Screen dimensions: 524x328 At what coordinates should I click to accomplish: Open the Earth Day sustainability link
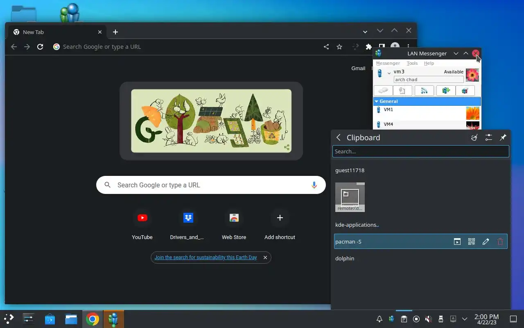(206, 257)
